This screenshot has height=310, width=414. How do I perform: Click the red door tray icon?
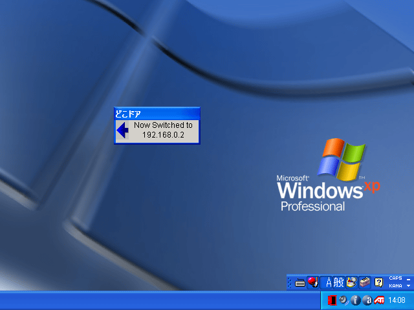click(x=332, y=300)
